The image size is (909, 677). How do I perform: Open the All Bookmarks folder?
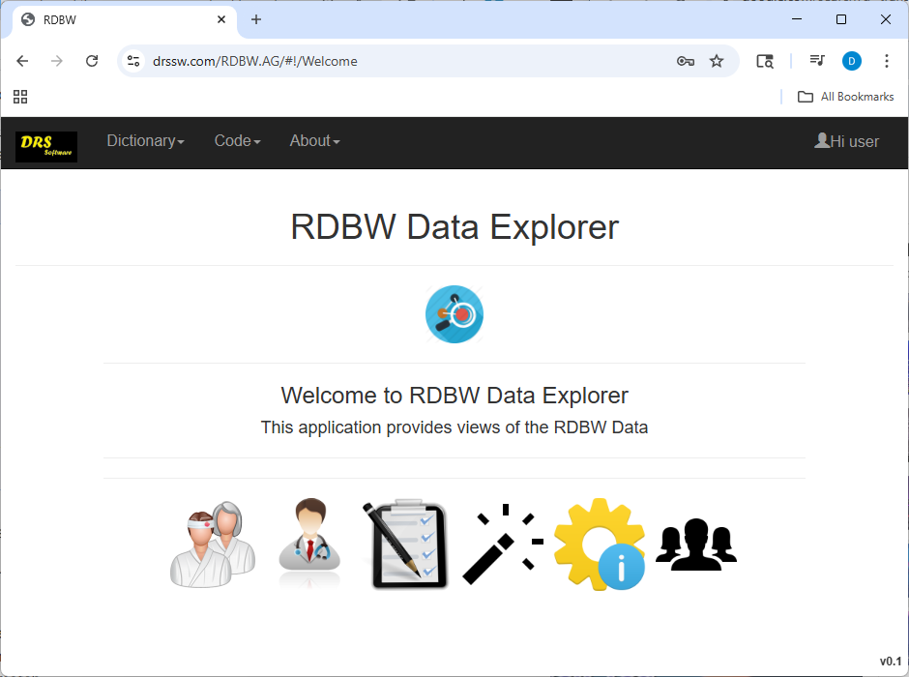845,97
